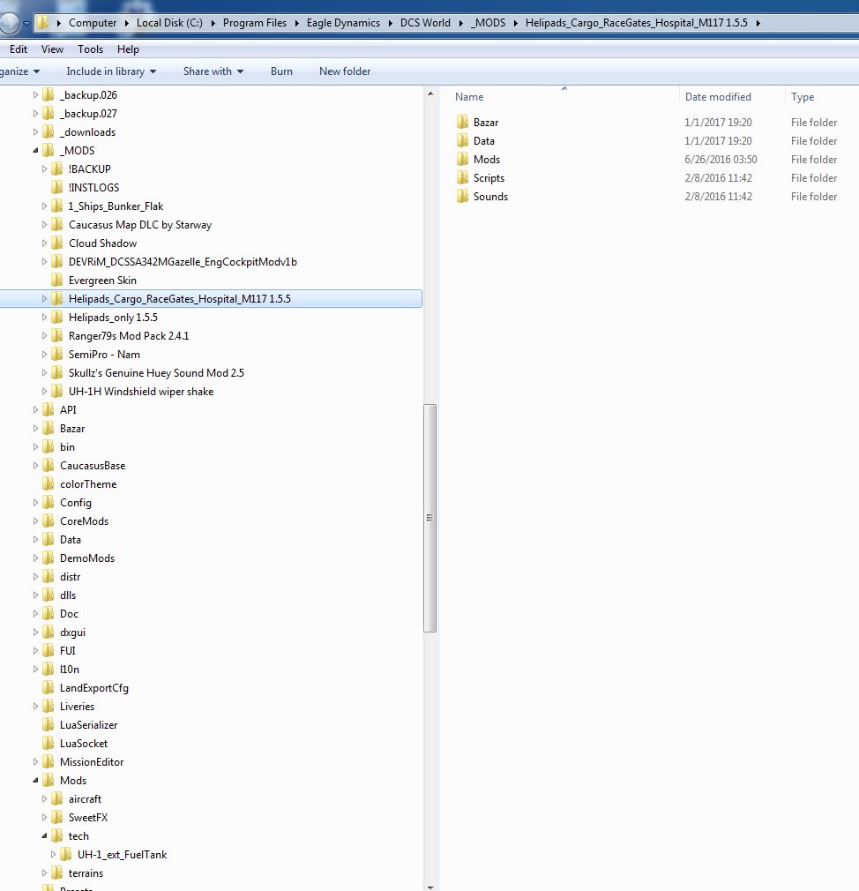Collapse the Mods tree node
Image resolution: width=859 pixels, height=891 pixels.
coord(36,781)
